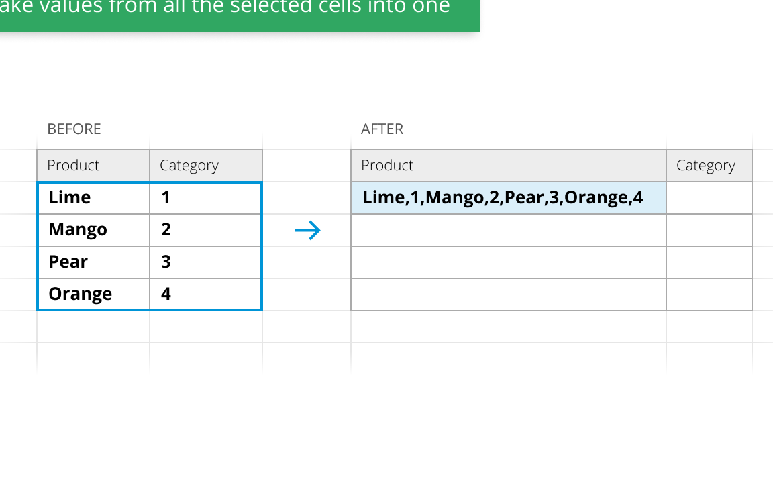Click the AFTER label
This screenshot has width=773, height=483.
pos(382,129)
